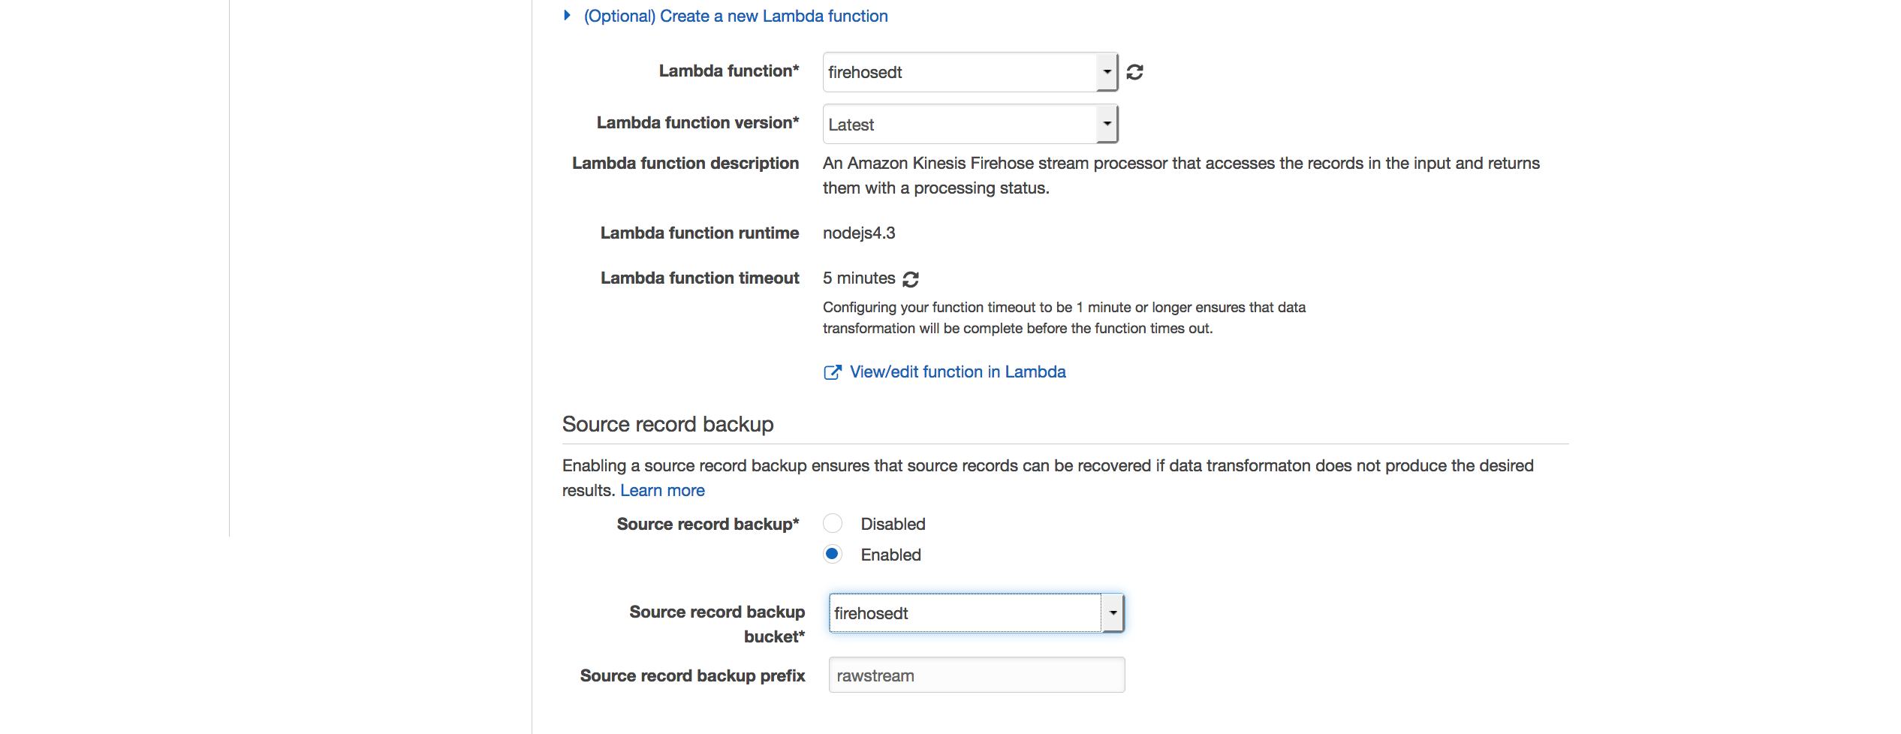1901x734 pixels.
Task: Focus the Source record backup prefix field
Action: (976, 675)
